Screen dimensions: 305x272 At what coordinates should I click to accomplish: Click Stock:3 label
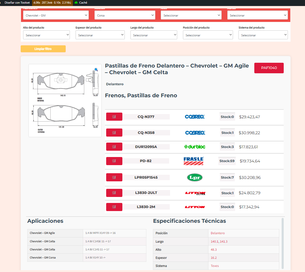click(227, 147)
